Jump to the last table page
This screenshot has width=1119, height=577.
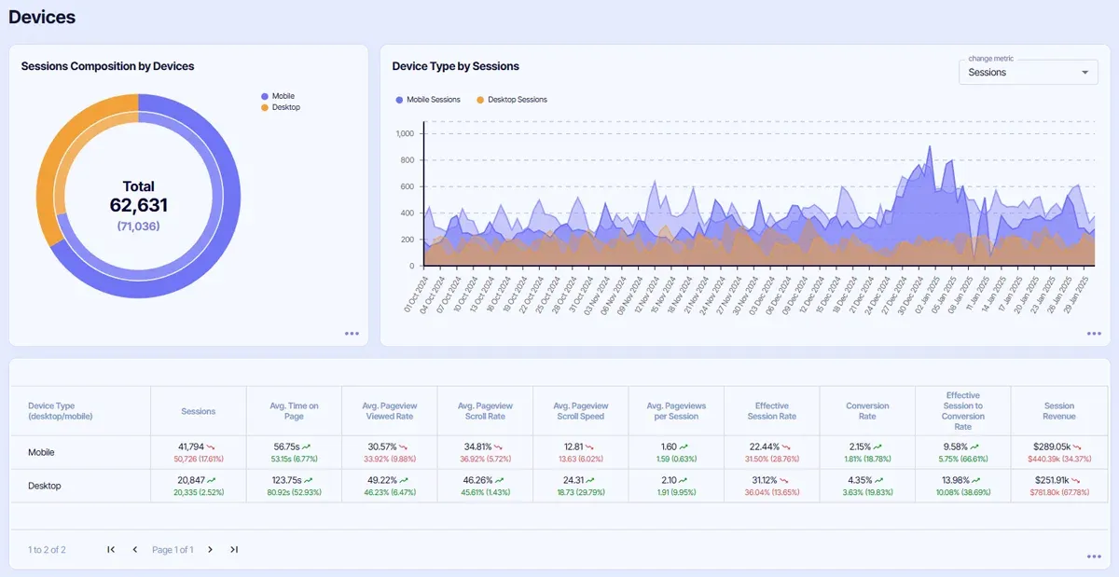pos(234,550)
